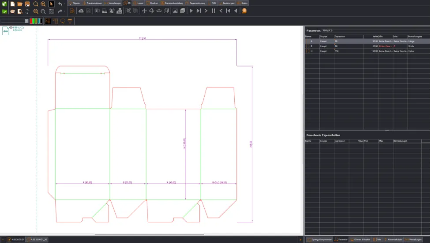
Task: Click the speech bubble comment icon
Action: [x=63, y=21]
